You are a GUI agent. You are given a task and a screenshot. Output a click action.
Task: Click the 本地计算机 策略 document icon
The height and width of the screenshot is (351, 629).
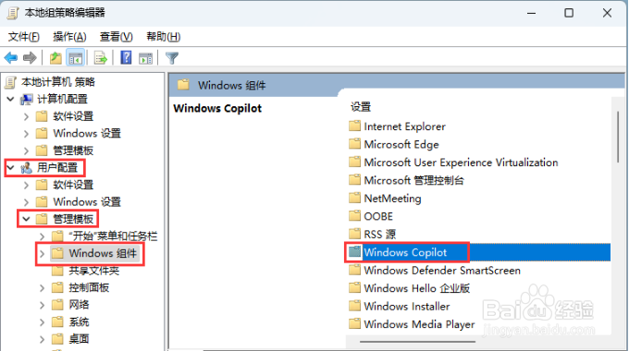click(x=11, y=82)
